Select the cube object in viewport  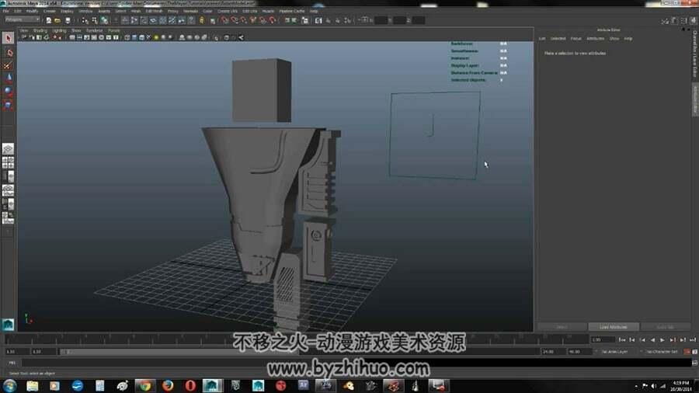pyautogui.click(x=262, y=90)
